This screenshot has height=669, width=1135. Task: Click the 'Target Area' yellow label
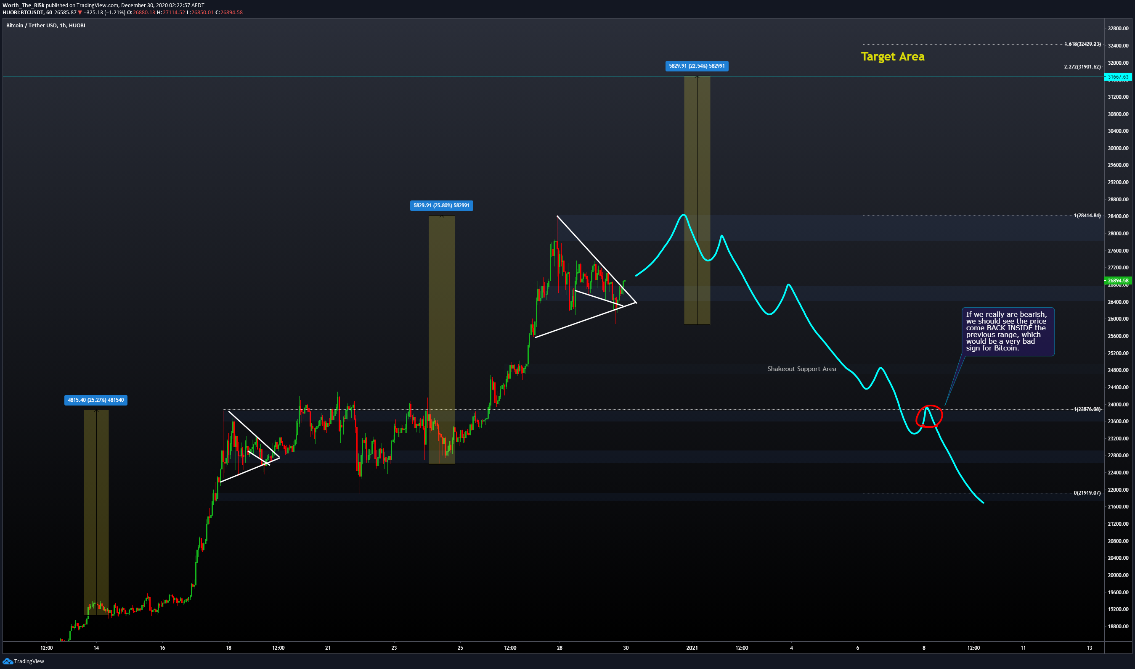(893, 56)
